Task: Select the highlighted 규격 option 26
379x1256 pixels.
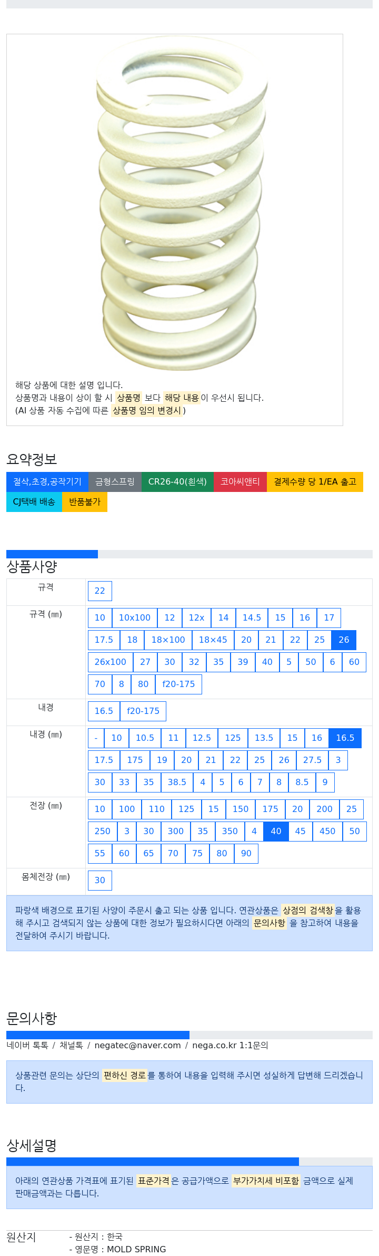Action: point(344,640)
